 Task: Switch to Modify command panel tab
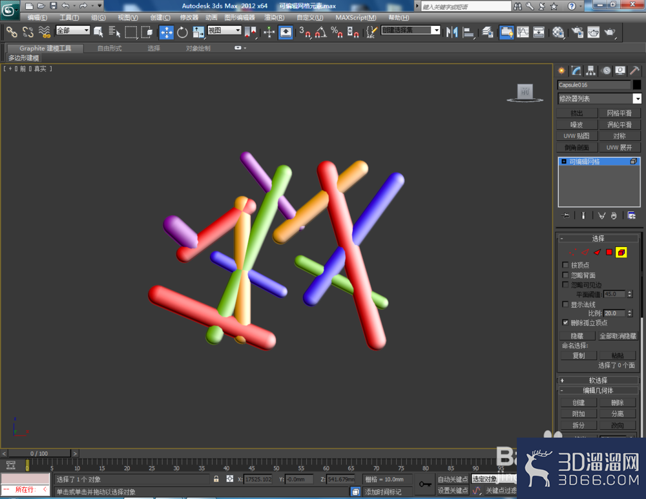576,70
